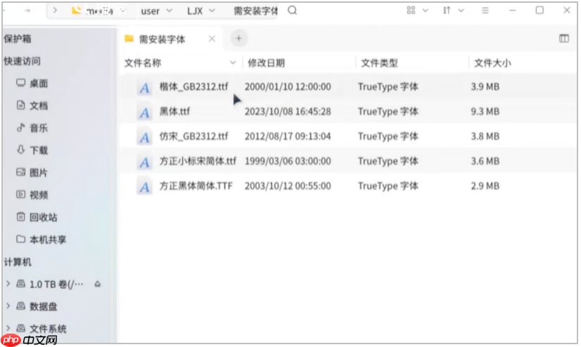Toggle the split view panel icon
Screen dimensions: 581x347
(x=563, y=38)
